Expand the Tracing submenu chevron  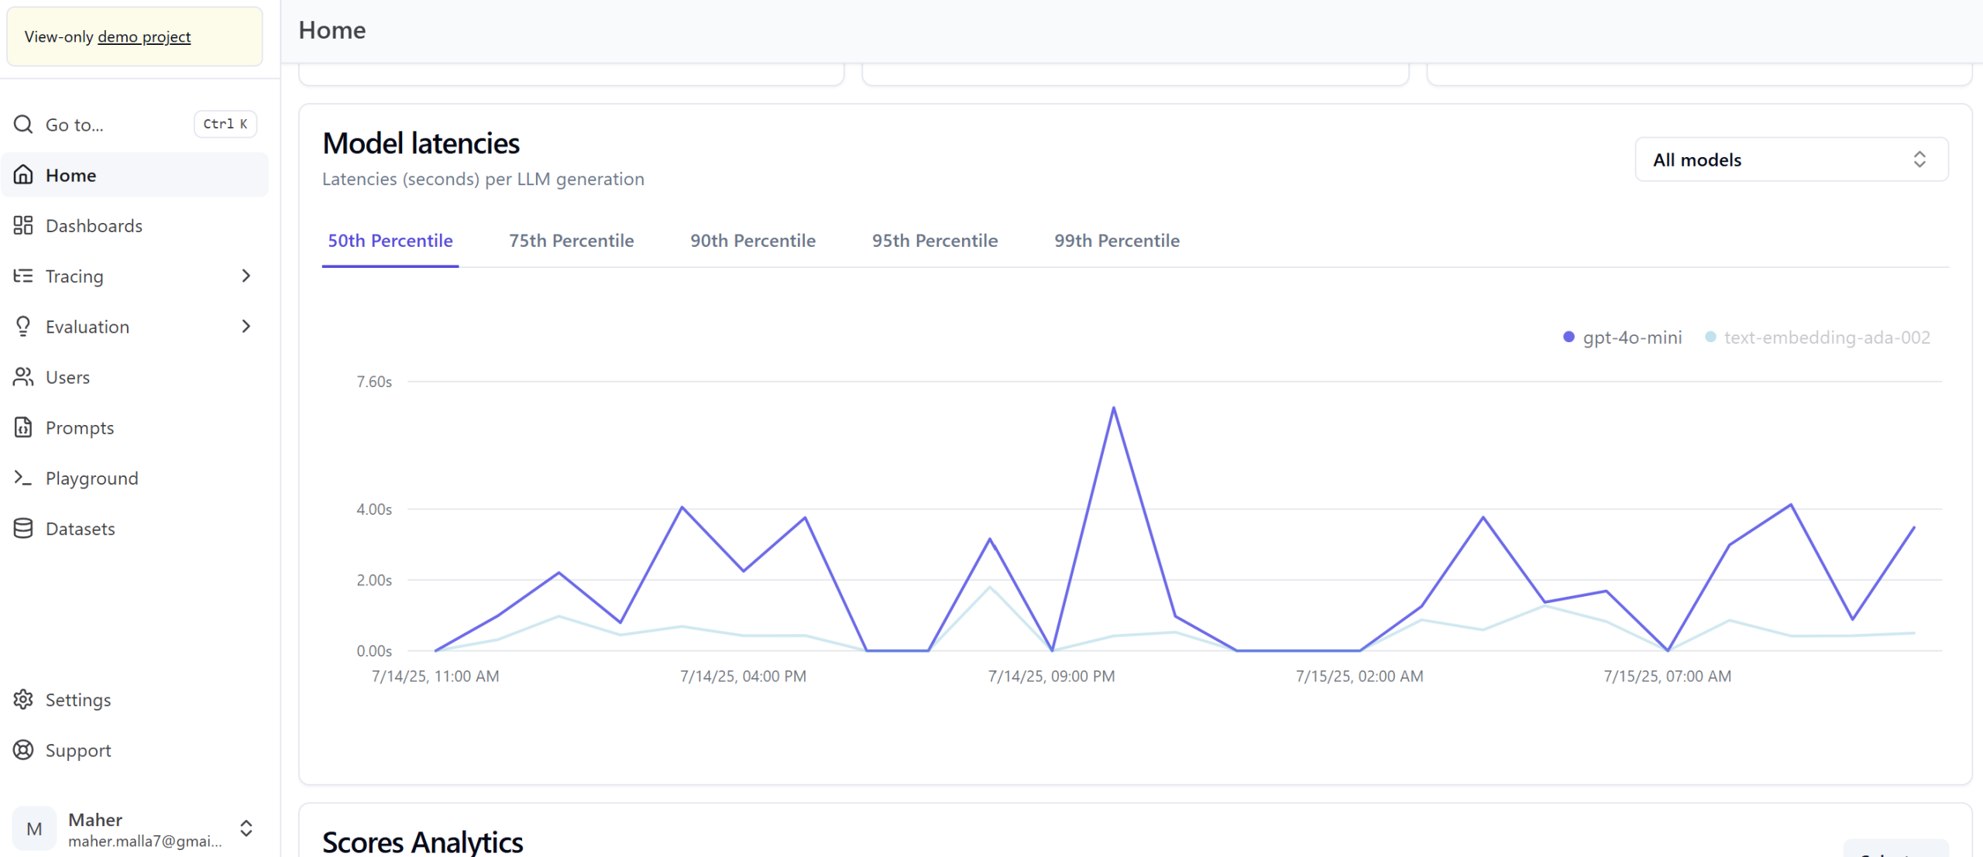pos(246,276)
